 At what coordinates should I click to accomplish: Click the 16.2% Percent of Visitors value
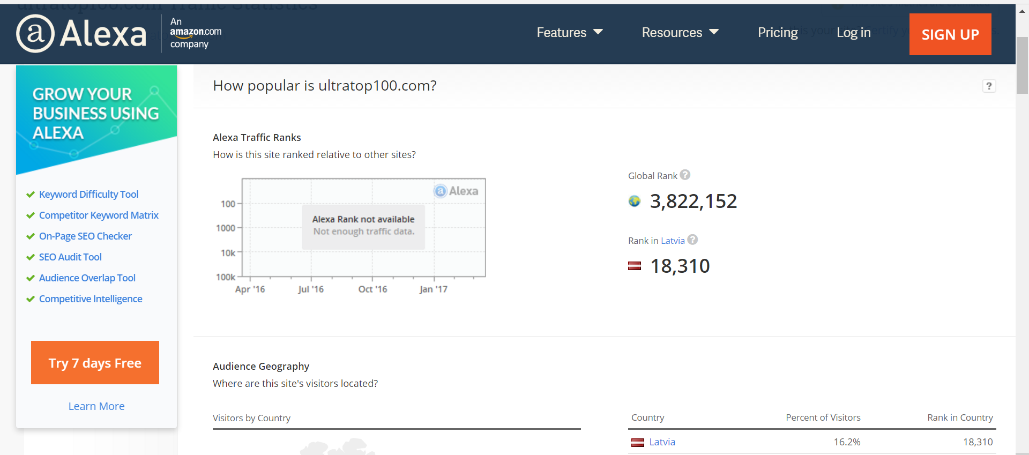847,442
